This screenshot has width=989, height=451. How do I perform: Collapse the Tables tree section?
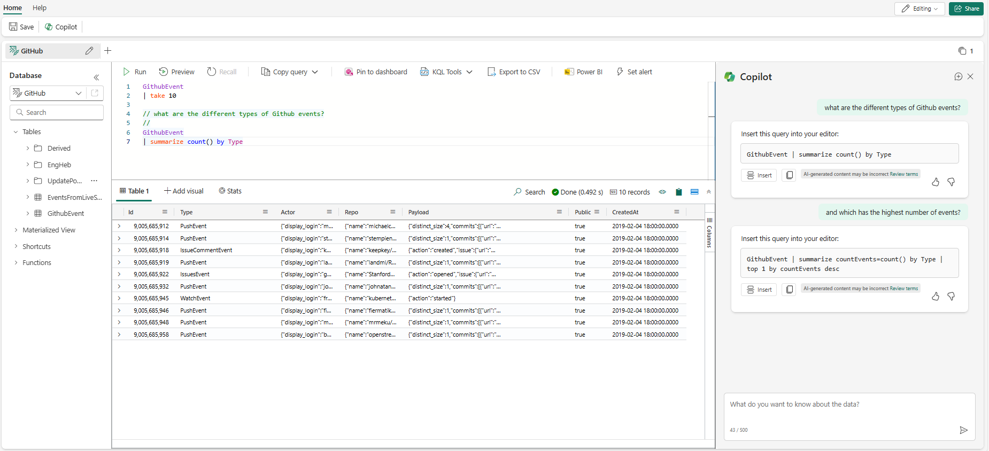coord(16,132)
